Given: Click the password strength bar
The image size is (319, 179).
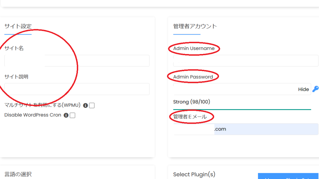Looking at the screenshot, I should pos(242,109).
